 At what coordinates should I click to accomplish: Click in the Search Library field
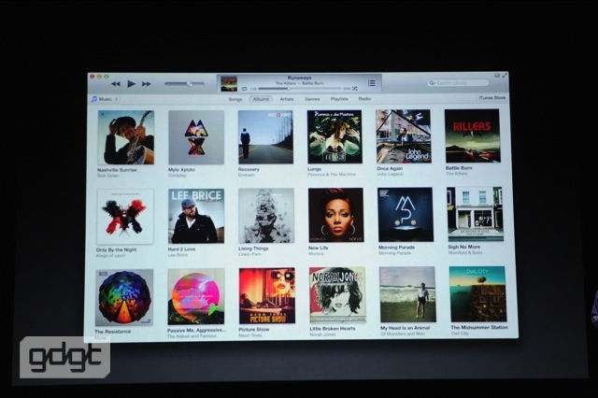point(458,83)
